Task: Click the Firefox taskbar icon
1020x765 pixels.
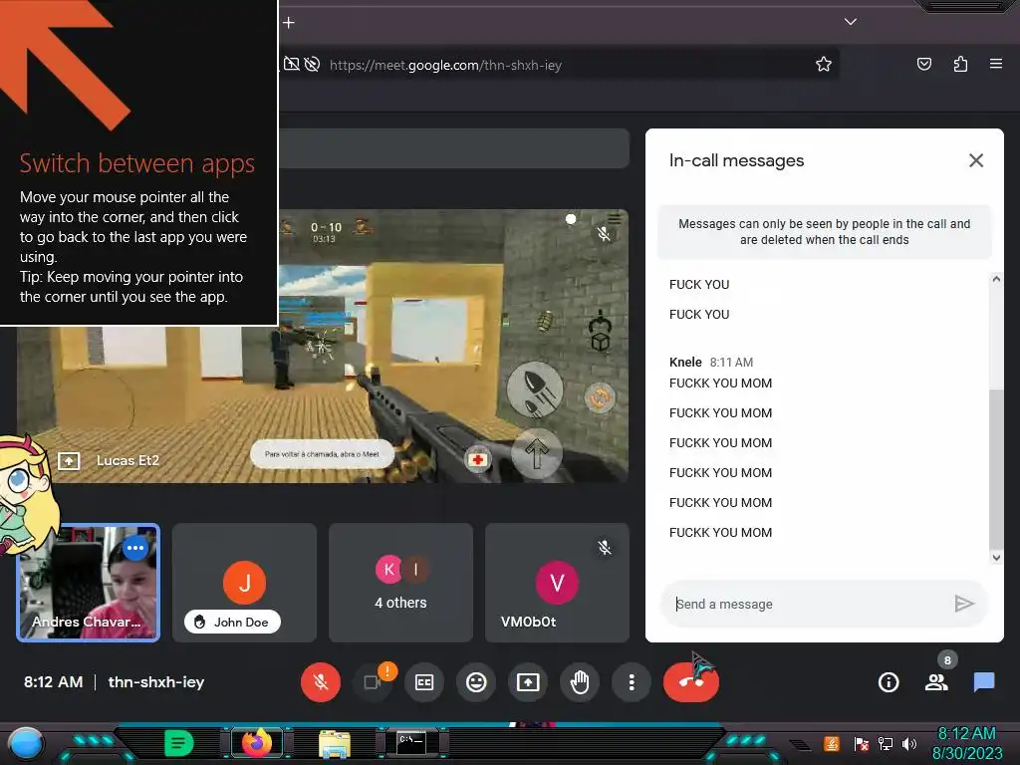Action: [x=256, y=743]
